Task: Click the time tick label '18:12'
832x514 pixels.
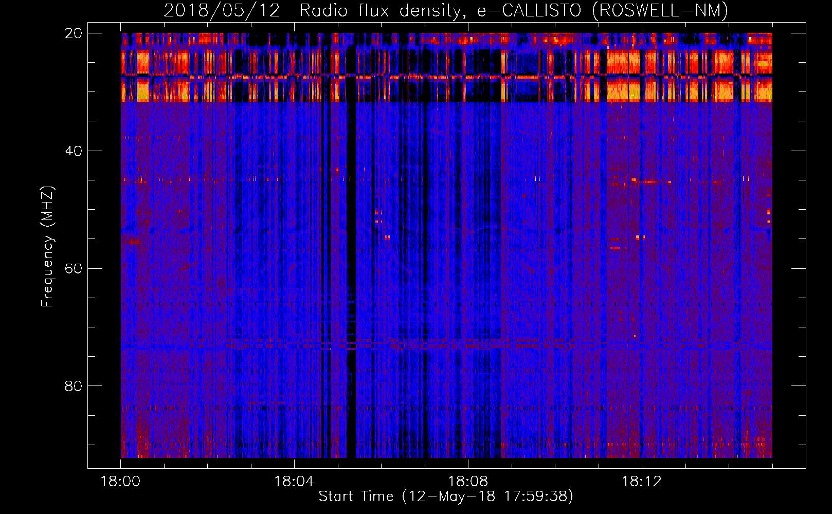Action: pyautogui.click(x=642, y=481)
